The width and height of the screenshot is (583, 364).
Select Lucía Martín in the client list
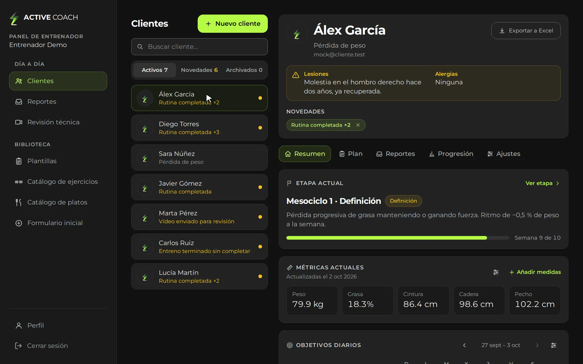pyautogui.click(x=199, y=276)
